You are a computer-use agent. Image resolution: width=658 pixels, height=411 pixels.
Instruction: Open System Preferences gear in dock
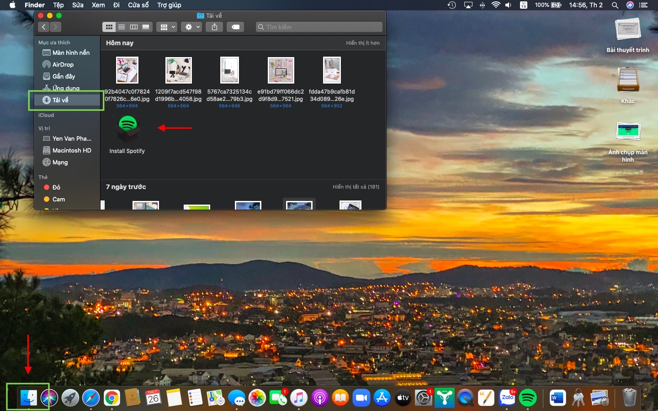coord(424,398)
